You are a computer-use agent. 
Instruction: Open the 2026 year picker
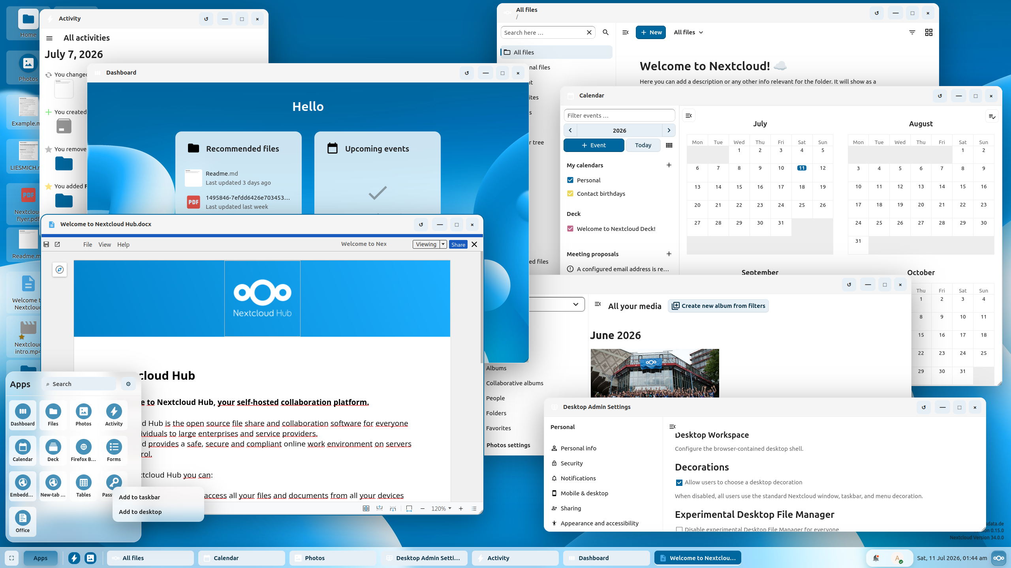619,130
